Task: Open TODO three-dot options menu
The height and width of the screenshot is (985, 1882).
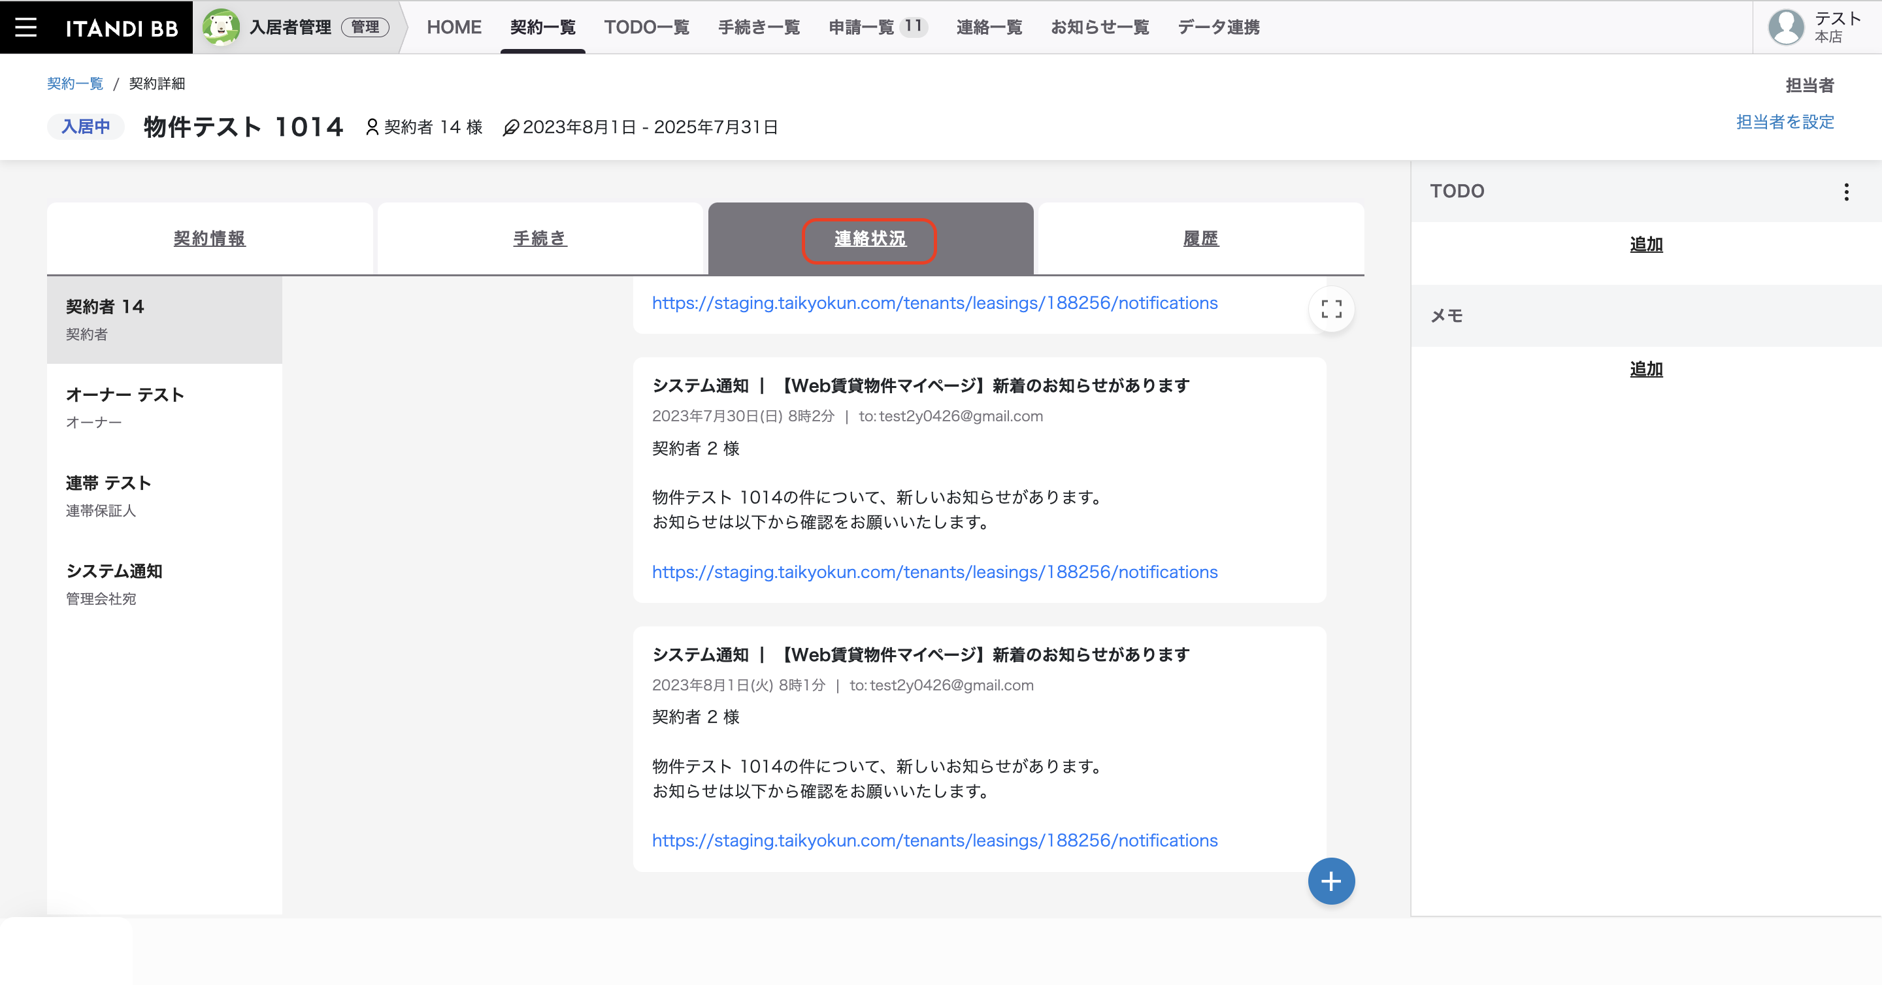Action: (x=1846, y=191)
